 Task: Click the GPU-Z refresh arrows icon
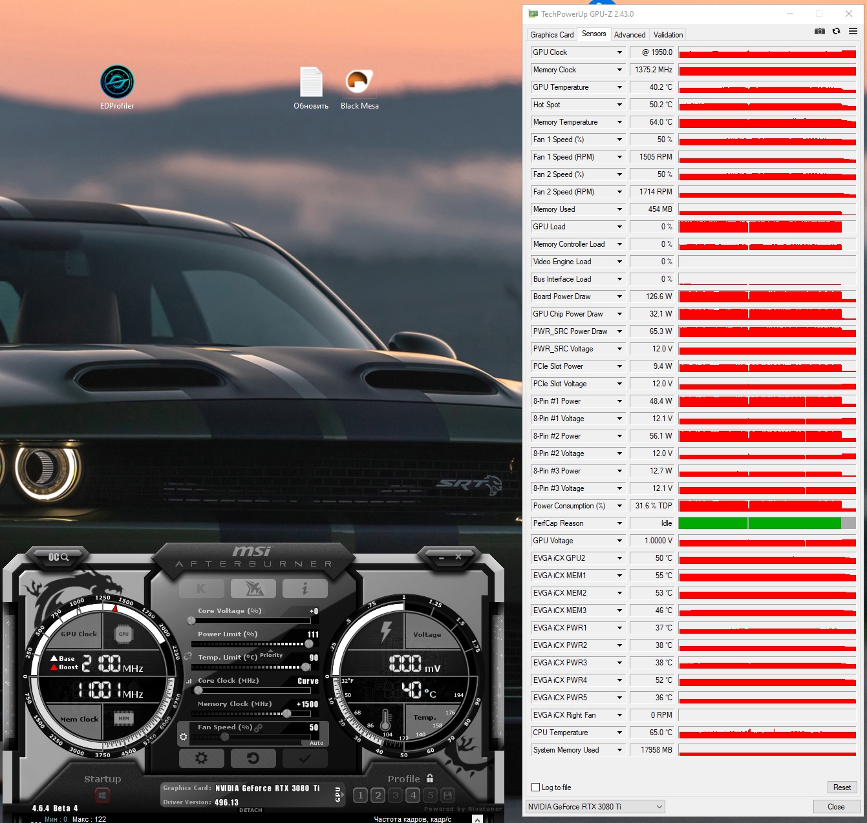point(836,31)
